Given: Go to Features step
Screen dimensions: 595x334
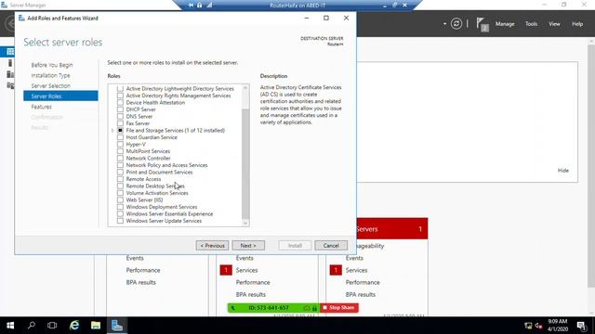Looking at the screenshot, I should (x=41, y=107).
